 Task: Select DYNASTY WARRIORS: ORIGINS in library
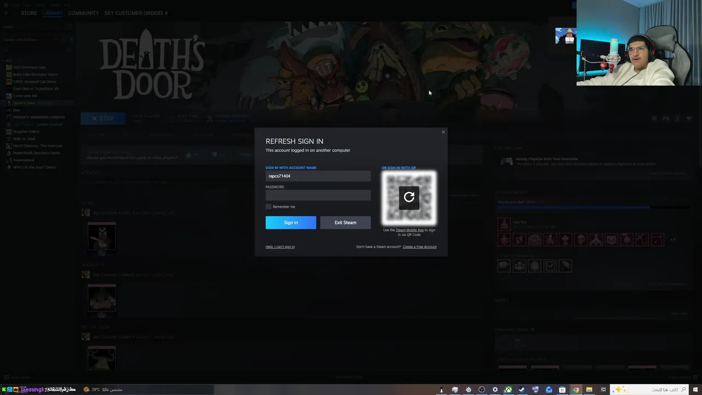pos(38,117)
